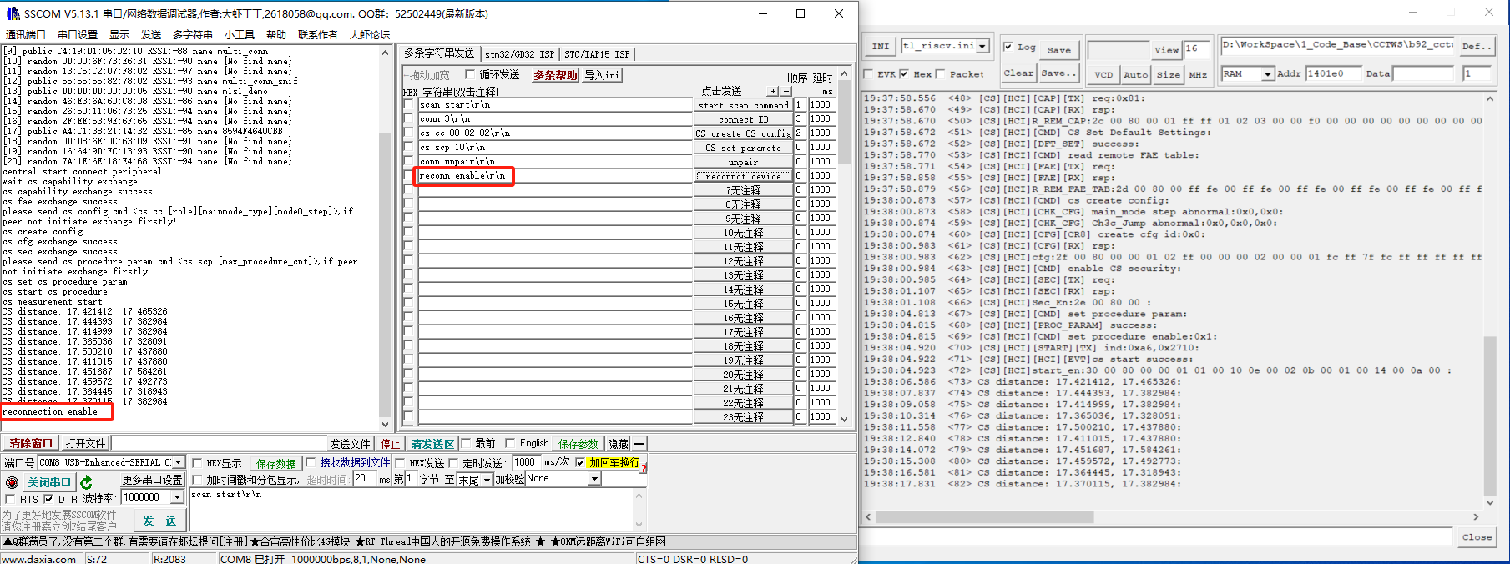Click the dash collapse button next to 隐藏
This screenshot has width=1510, height=564.
(x=639, y=444)
